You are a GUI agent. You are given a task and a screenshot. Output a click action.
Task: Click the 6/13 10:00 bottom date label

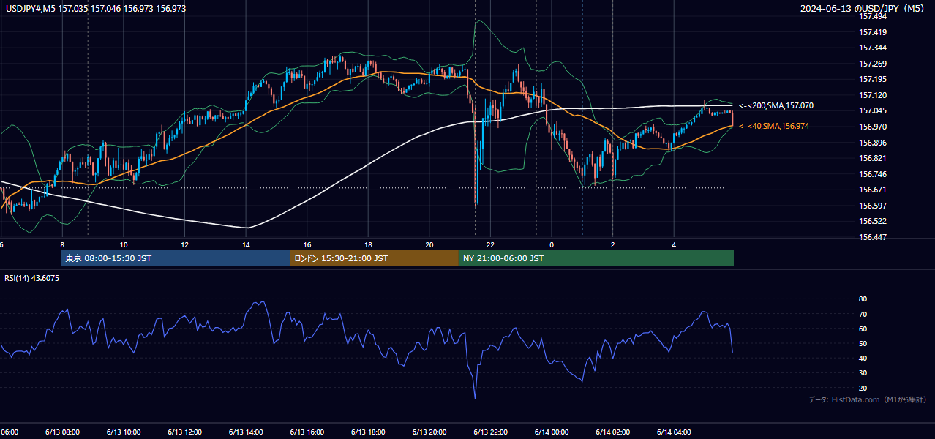[x=123, y=432]
